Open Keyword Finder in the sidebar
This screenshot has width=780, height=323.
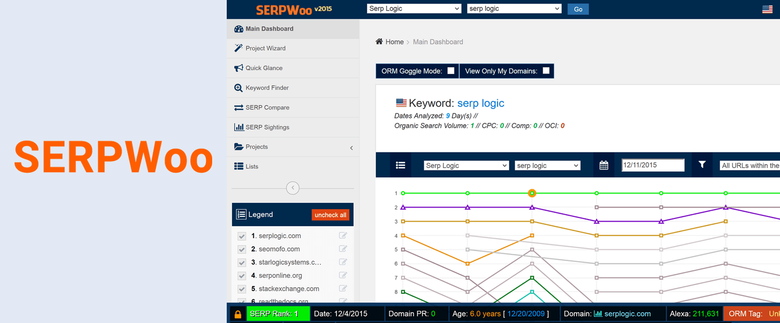[x=293, y=88]
